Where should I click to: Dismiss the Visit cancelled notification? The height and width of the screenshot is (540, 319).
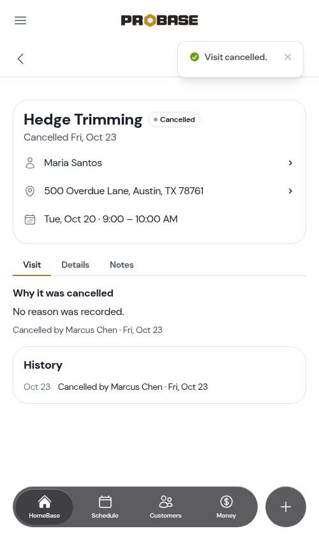point(288,57)
